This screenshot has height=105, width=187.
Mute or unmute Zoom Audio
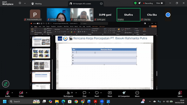pos(7,94)
